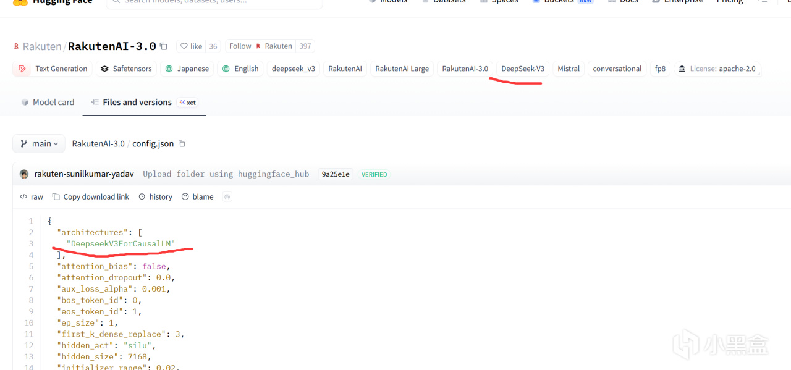This screenshot has height=370, width=791.
Task: View the raw file
Action: 32,196
